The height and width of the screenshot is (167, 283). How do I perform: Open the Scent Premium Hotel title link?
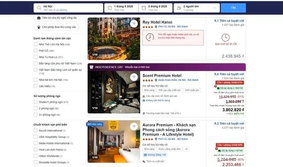(x=162, y=76)
